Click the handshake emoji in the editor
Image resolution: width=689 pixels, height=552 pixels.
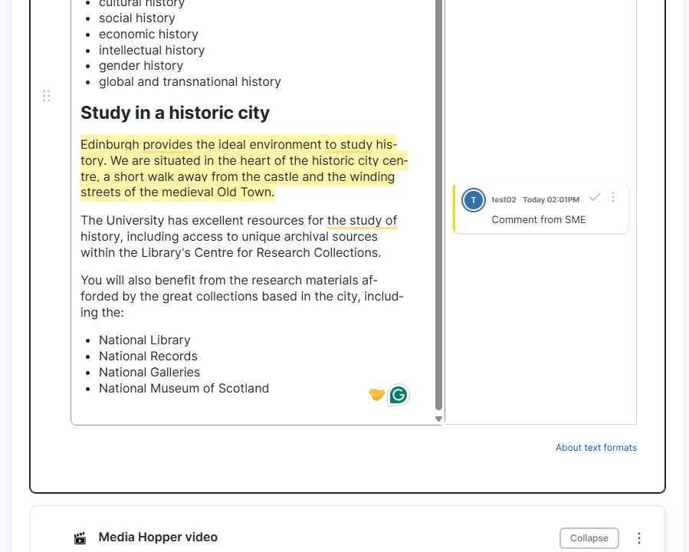[x=376, y=394]
